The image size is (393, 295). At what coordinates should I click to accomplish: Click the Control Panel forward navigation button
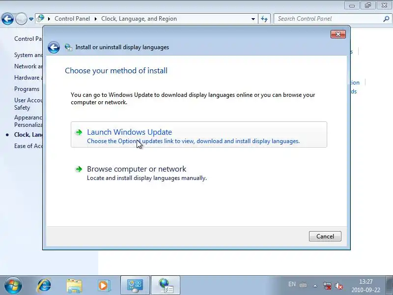21,19
